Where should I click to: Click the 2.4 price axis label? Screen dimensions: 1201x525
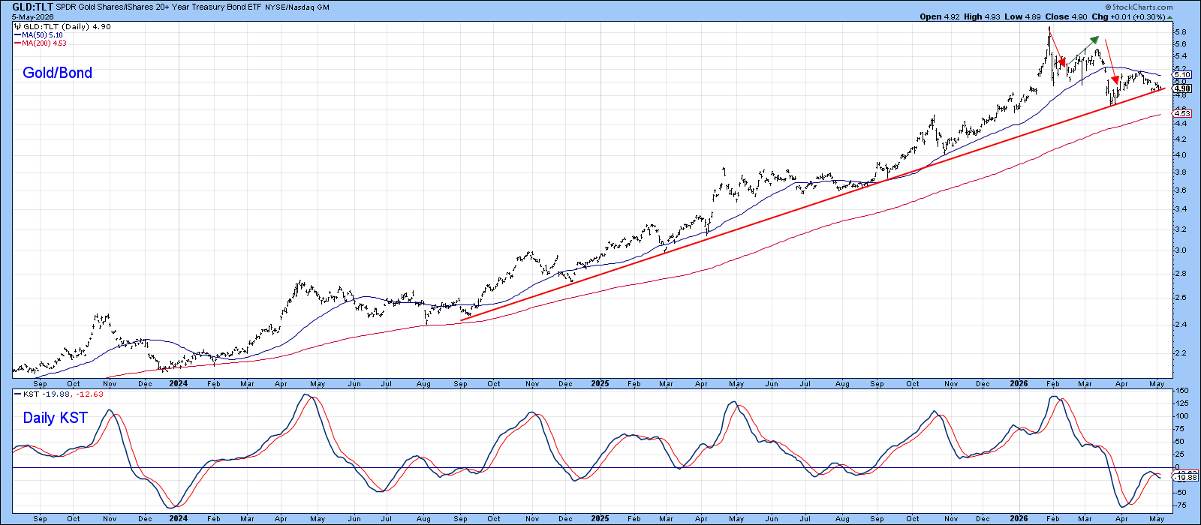pyautogui.click(x=1180, y=325)
